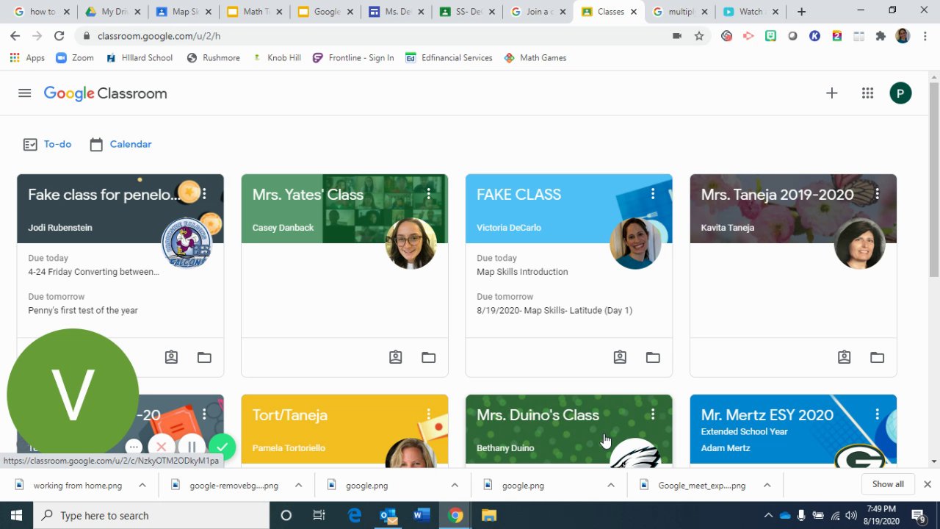Open the Windows notification center icon

(918, 515)
